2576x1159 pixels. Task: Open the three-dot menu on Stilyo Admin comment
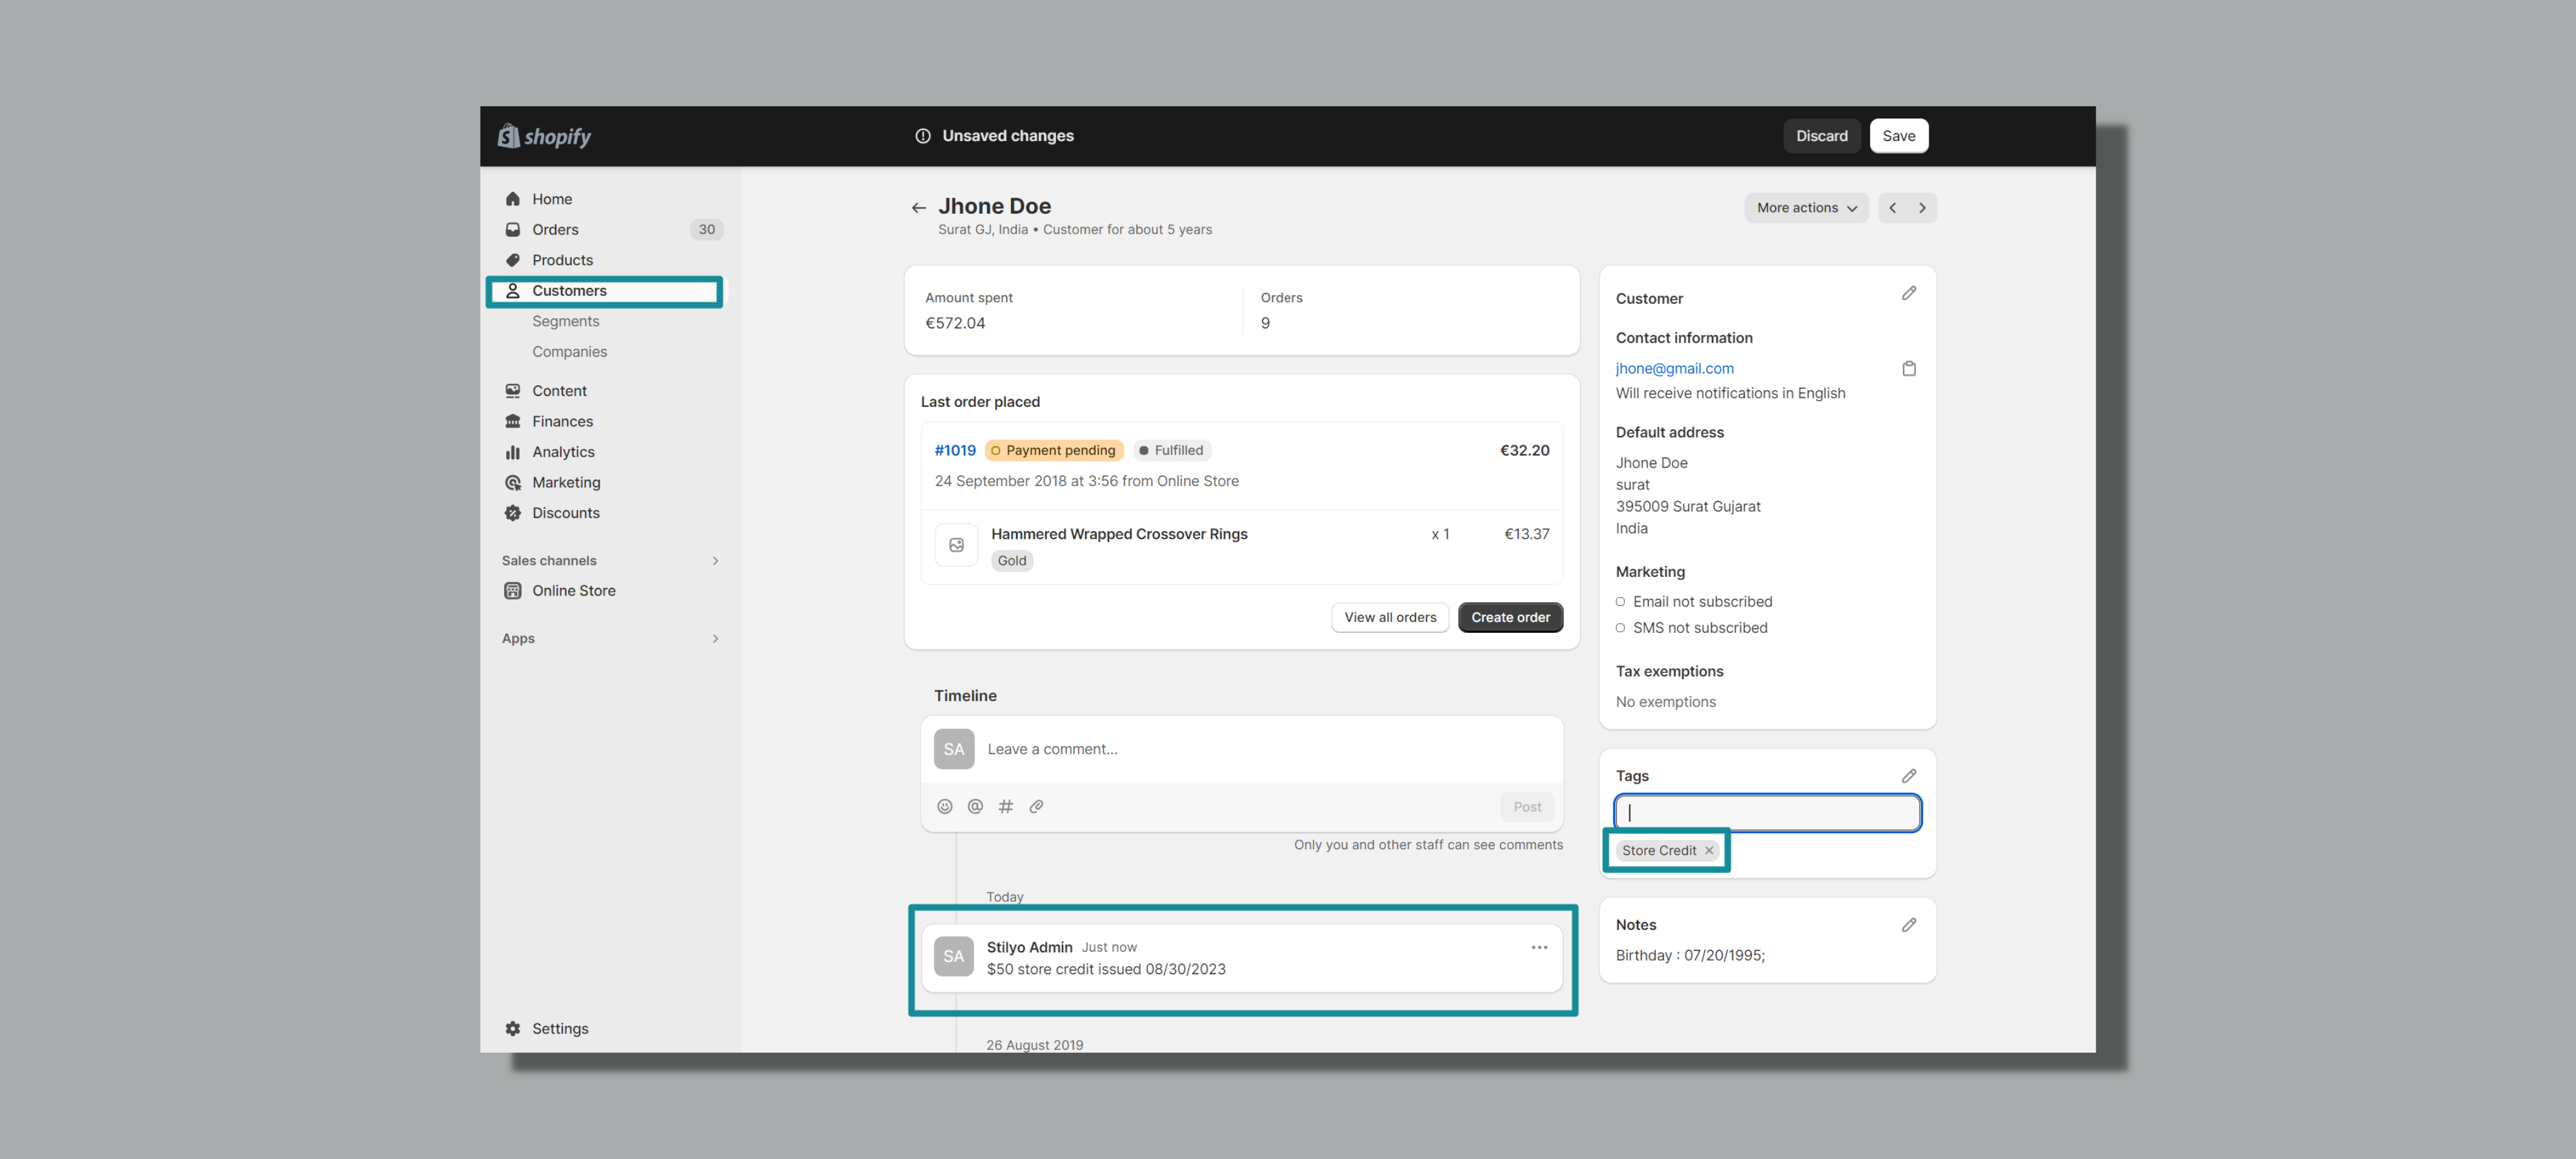point(1539,947)
